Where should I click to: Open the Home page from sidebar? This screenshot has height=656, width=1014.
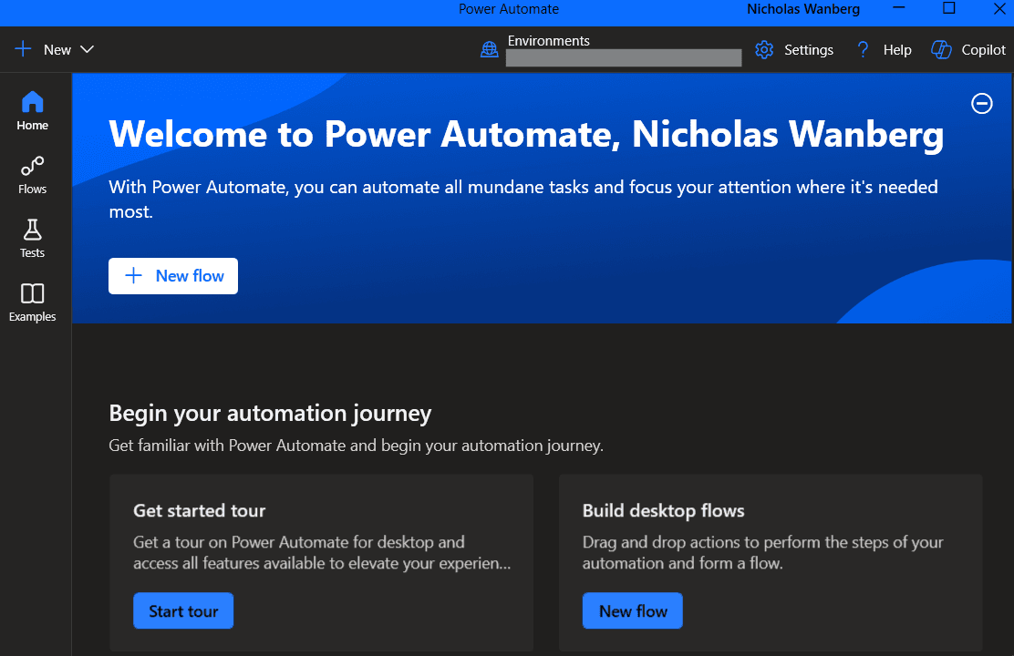pos(32,111)
